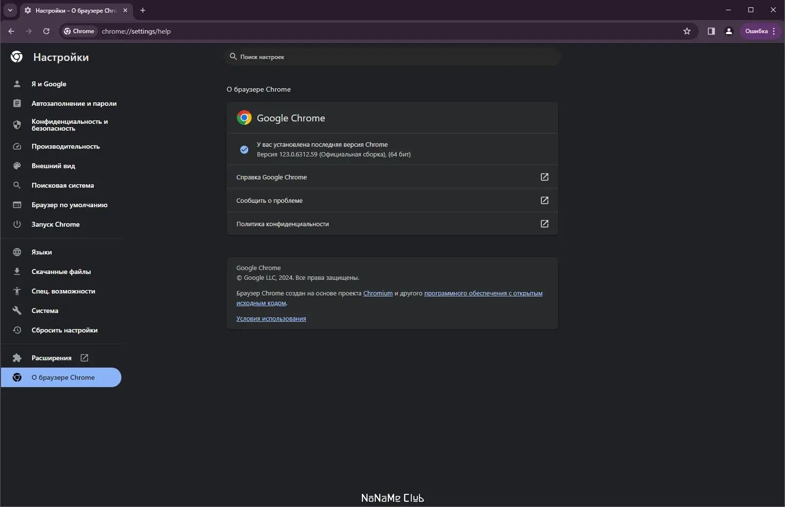Go back with the back arrow
Image resolution: width=785 pixels, height=507 pixels.
tap(11, 31)
